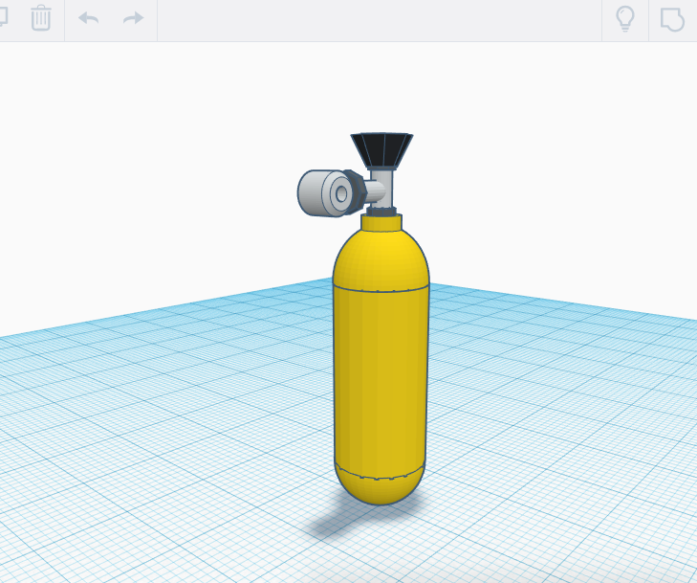This screenshot has height=583, width=697.
Task: Redo the last undone action
Action: [x=133, y=18]
